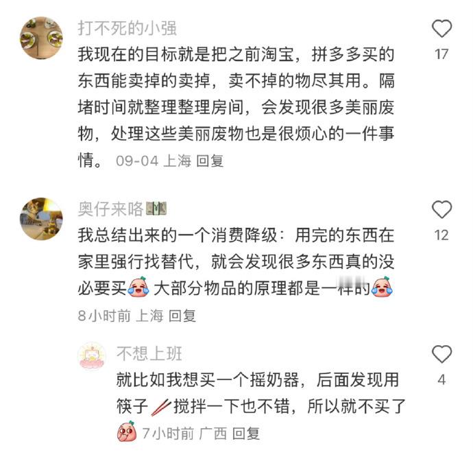
Task: Tap the username 奥仔来咯
Action: [x=110, y=209]
